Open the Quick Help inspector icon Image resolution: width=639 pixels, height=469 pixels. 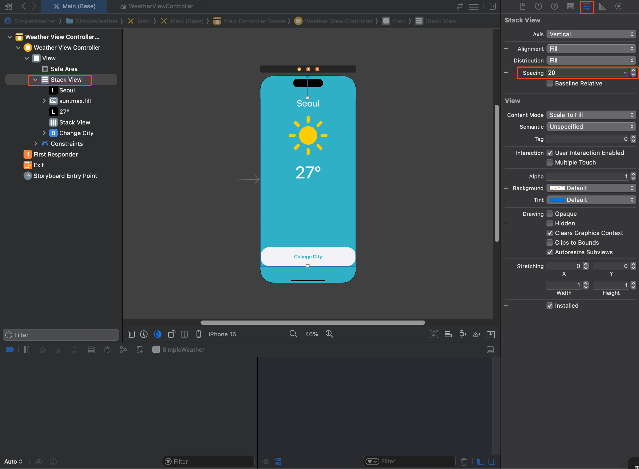tap(554, 6)
